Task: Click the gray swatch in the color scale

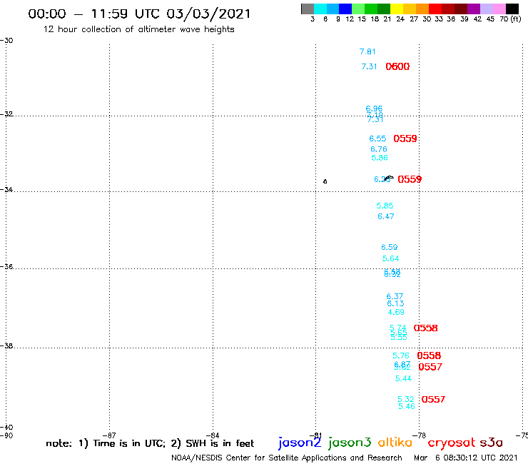Action: (308, 9)
